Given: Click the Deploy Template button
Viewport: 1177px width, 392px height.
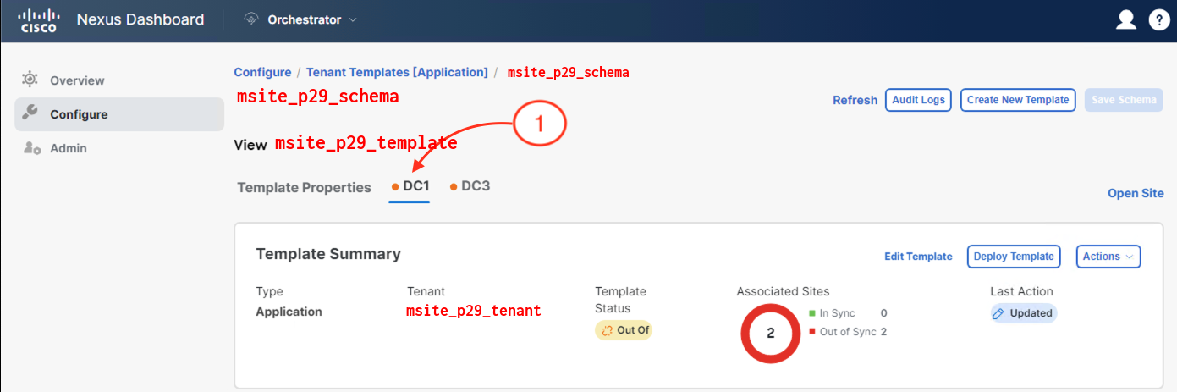Looking at the screenshot, I should click(1014, 257).
